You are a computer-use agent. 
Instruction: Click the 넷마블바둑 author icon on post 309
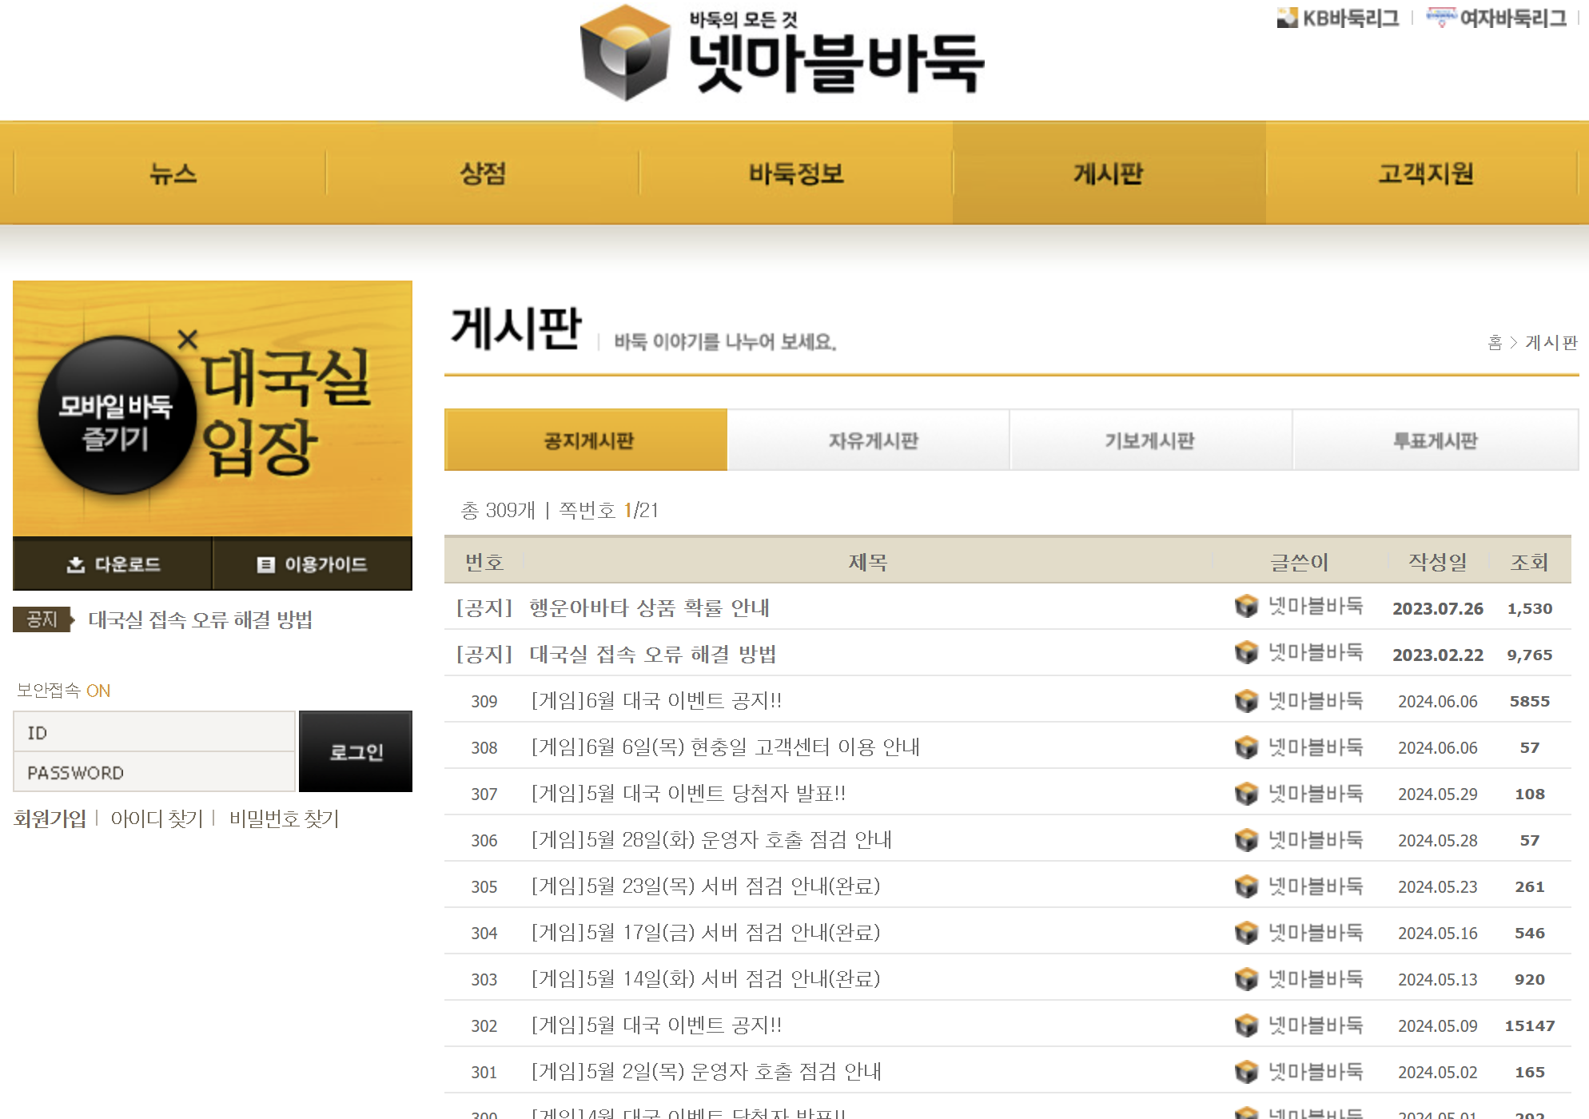point(1245,700)
